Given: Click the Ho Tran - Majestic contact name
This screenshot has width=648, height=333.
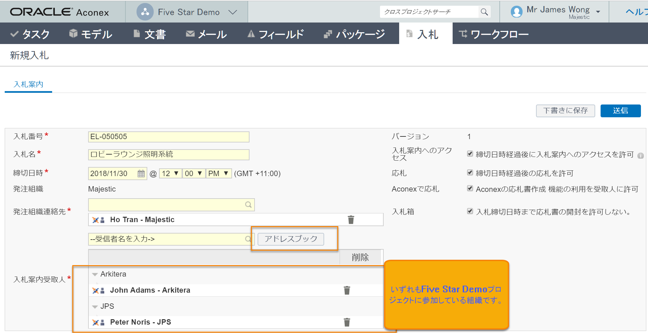Looking at the screenshot, I should click(x=142, y=220).
